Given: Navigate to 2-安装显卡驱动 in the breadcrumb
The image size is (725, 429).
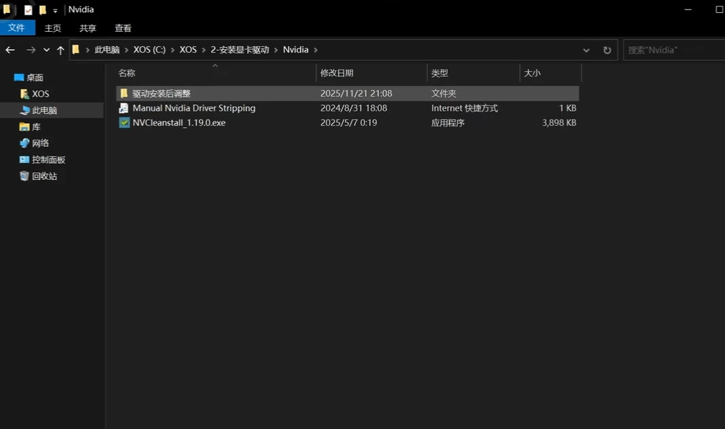Looking at the screenshot, I should pyautogui.click(x=240, y=50).
